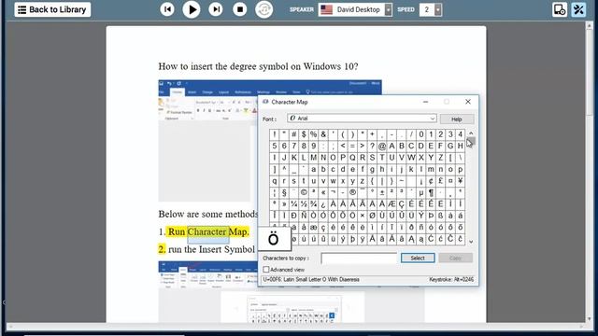The width and height of the screenshot is (598, 336).
Task: Click the U+00F6 character name status text
Action: tap(311, 280)
